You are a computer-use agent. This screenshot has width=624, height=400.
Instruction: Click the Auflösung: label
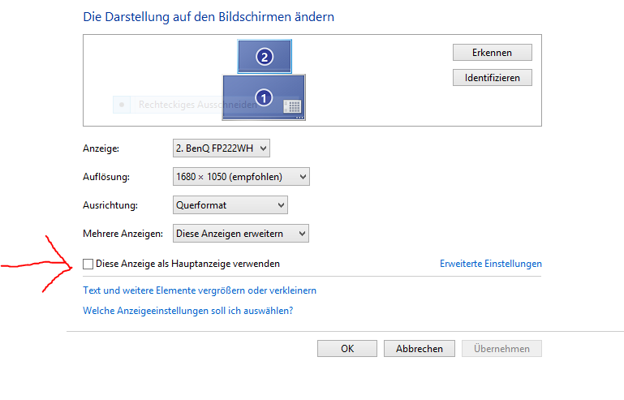pos(106,177)
